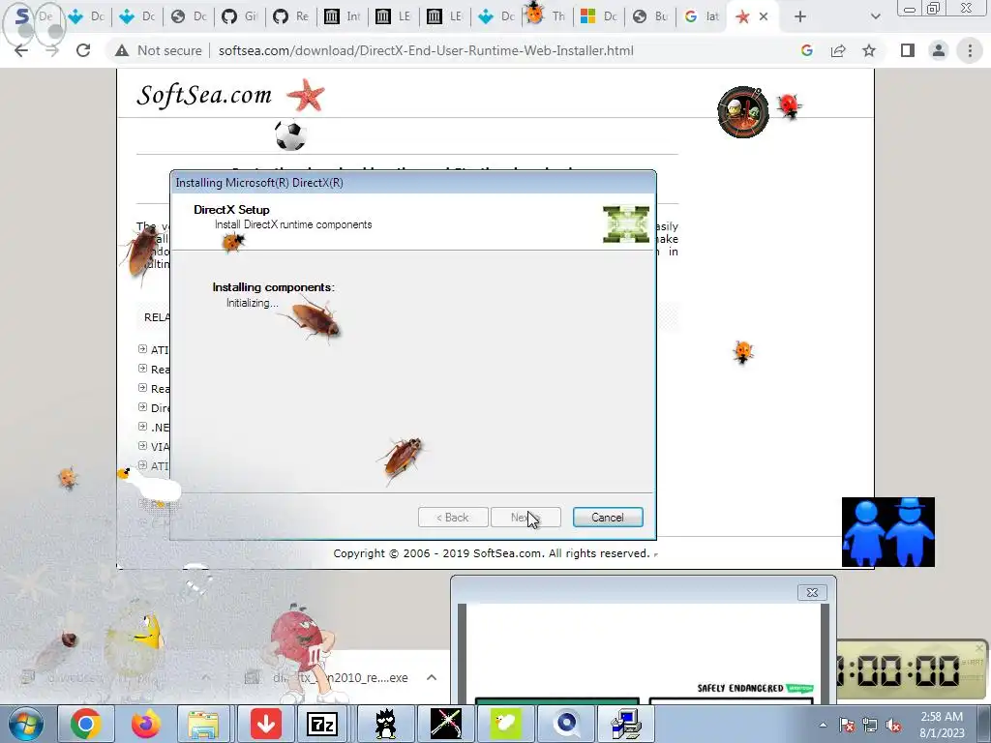
Task: Switch to the Microsoft logo tab
Action: (598, 16)
